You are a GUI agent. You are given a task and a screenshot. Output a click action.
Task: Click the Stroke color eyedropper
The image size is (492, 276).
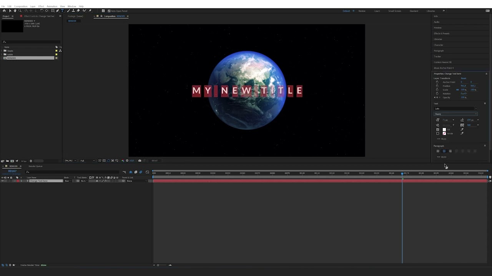point(462,133)
